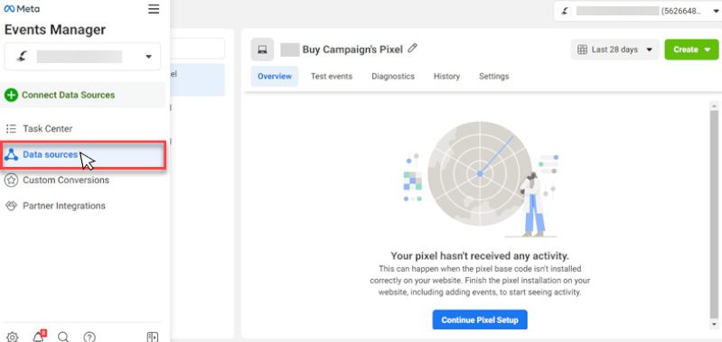This screenshot has height=342, width=722.
Task: Open Partner Integrations
Action: 64,206
